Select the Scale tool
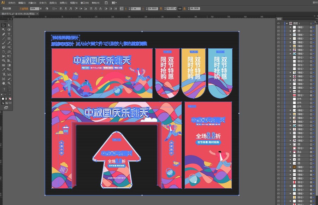Screen dimensions: 318x205 (x=9, y=52)
